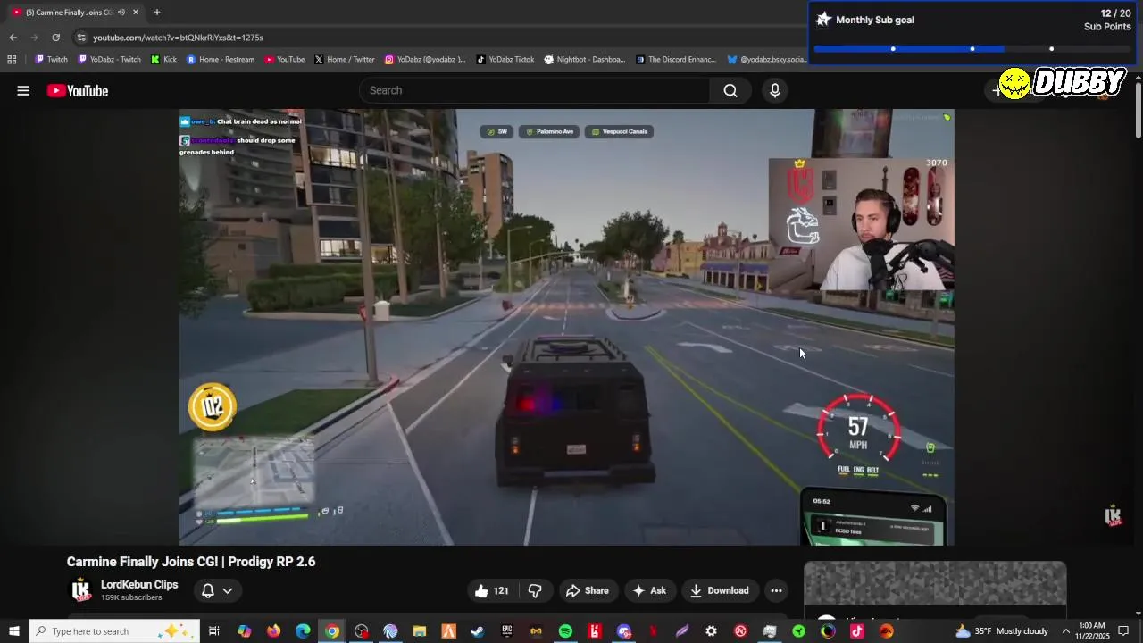1143x643 pixels.
Task: Go forward in the browser toolbar
Action: click(34, 38)
